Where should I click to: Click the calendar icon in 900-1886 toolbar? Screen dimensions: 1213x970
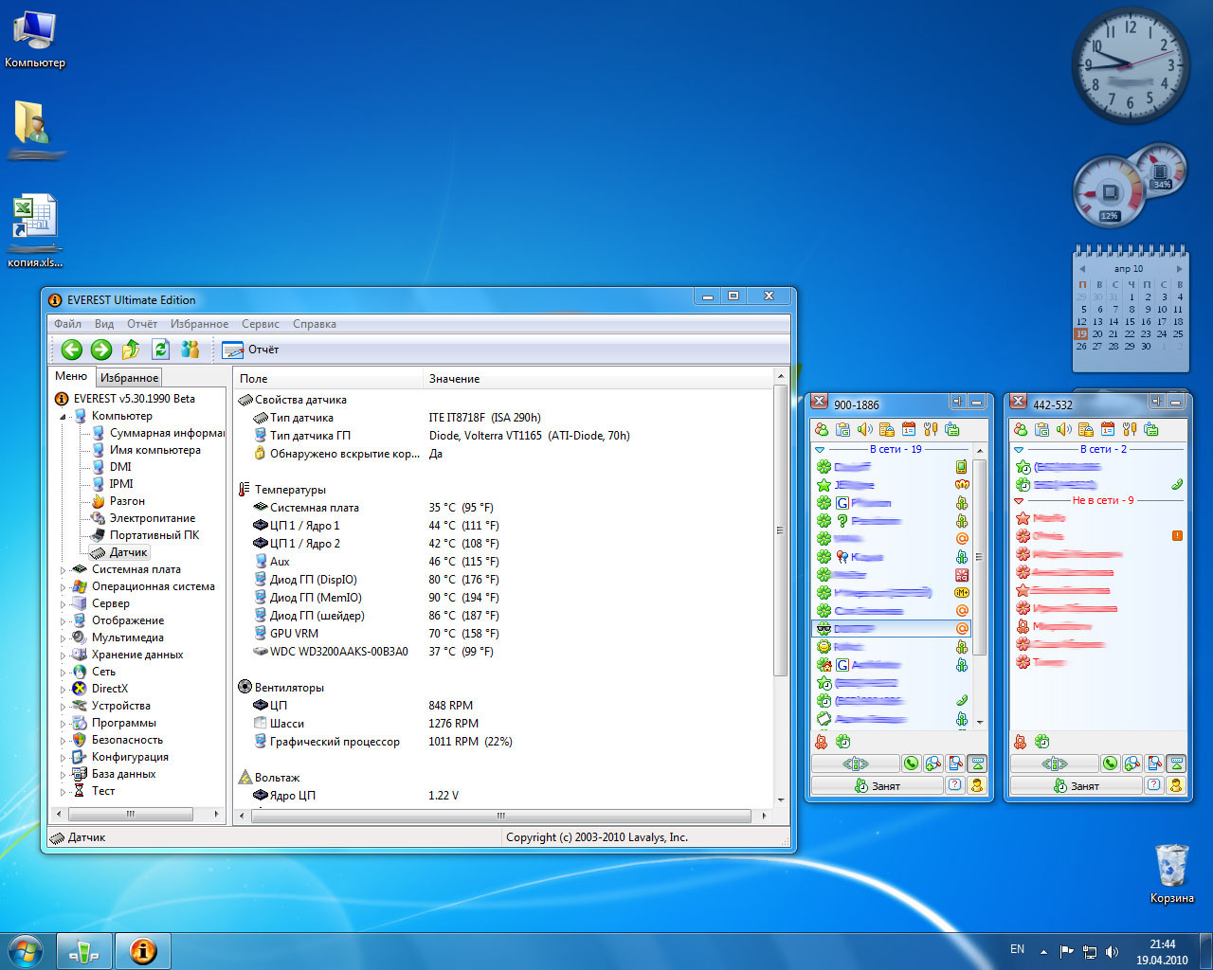[x=908, y=430]
